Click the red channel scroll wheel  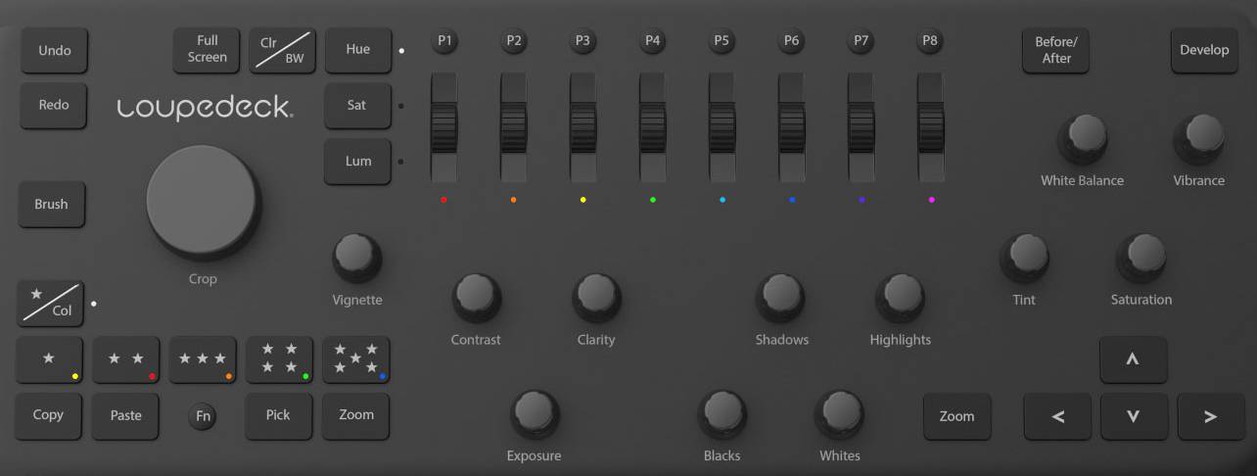pyautogui.click(x=444, y=127)
